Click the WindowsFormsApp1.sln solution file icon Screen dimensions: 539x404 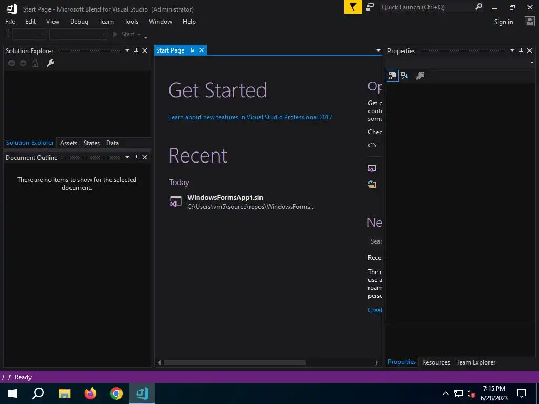coord(176,201)
